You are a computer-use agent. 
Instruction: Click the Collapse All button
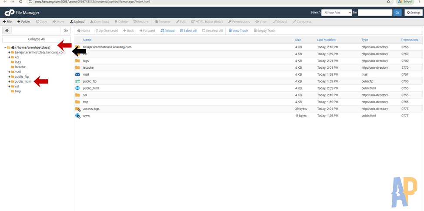[x=36, y=39]
